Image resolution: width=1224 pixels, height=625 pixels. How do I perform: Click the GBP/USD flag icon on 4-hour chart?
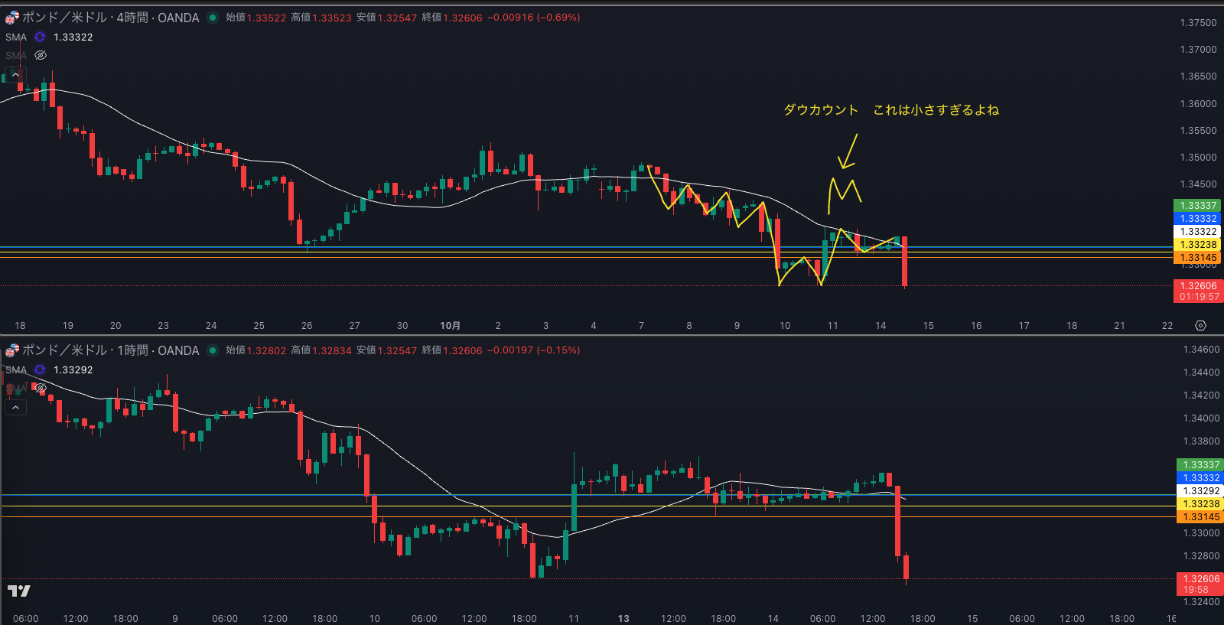[11, 18]
